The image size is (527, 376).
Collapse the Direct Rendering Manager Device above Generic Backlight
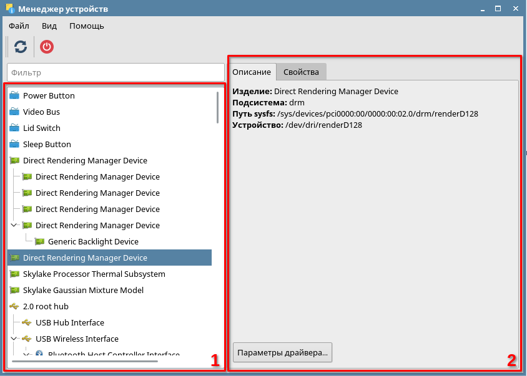(x=14, y=225)
